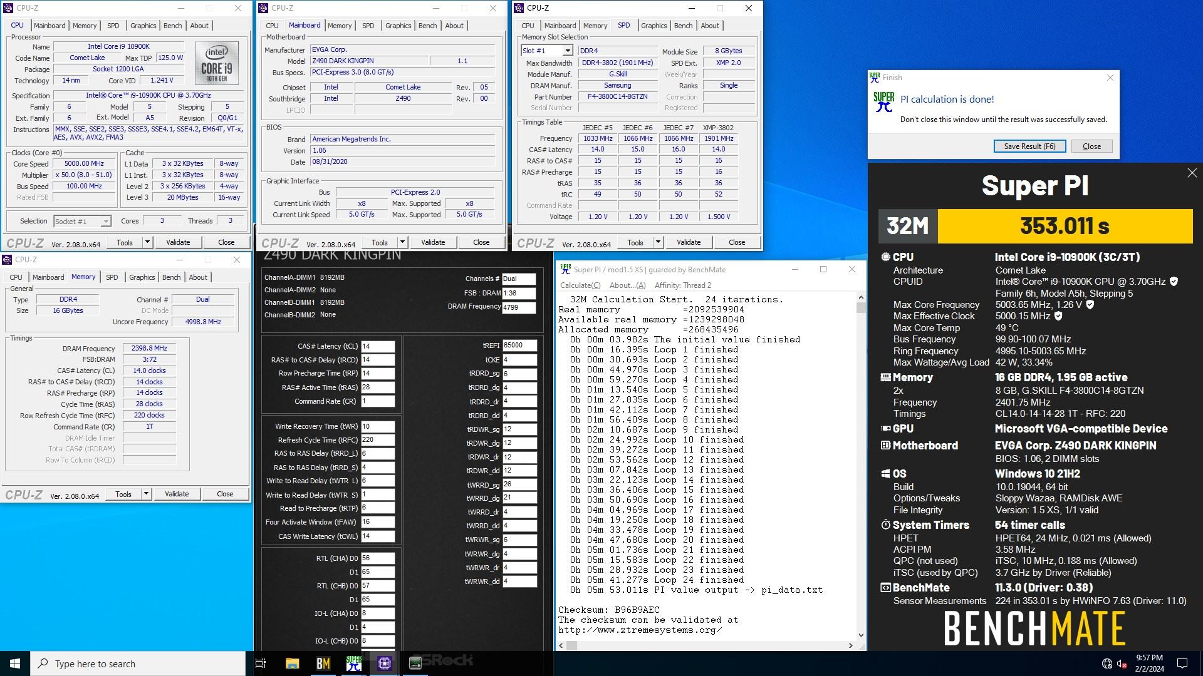Close the BenchMate Super PI result panel
The width and height of the screenshot is (1203, 676).
tap(1192, 173)
